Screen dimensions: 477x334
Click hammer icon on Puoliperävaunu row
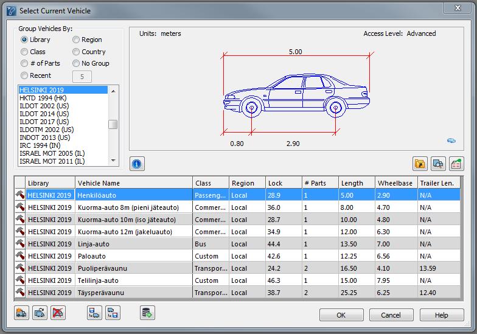[20, 268]
